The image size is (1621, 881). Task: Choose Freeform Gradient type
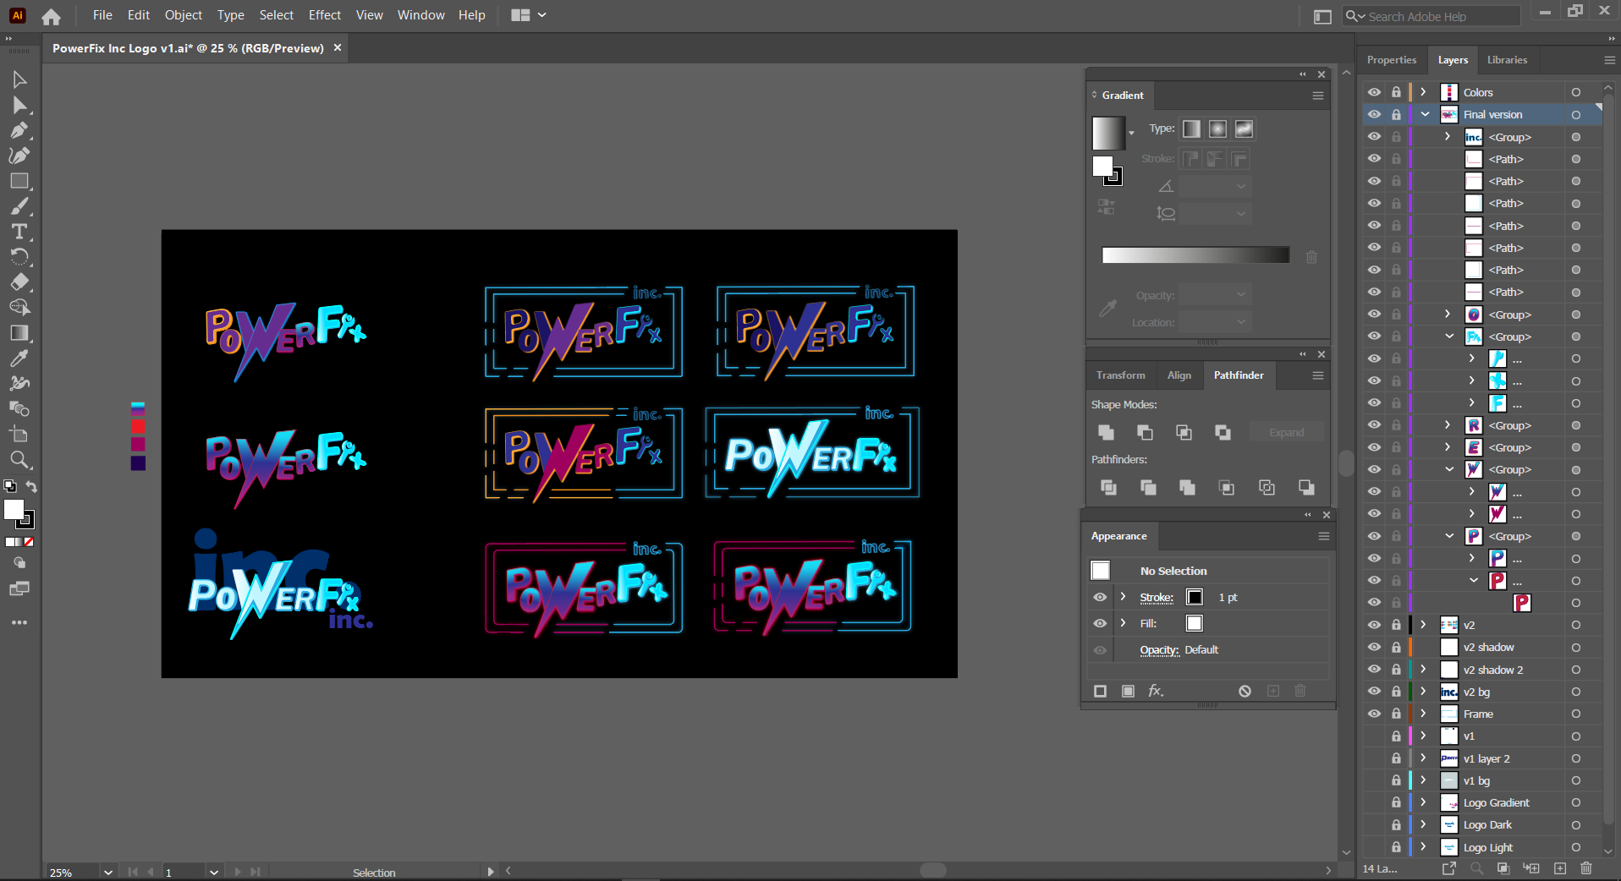1244,129
